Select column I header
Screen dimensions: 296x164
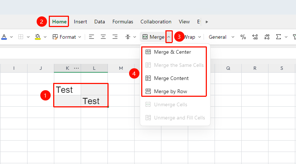(14, 68)
